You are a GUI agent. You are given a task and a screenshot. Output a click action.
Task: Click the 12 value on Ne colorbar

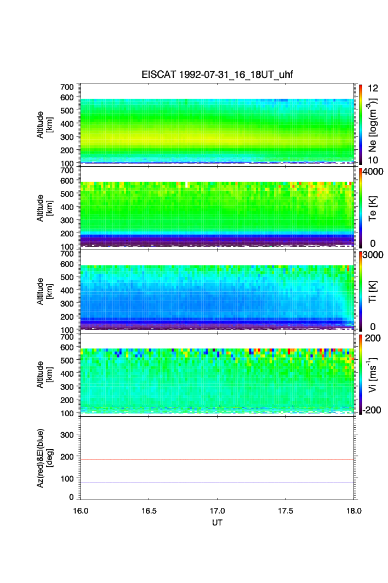coord(373,88)
